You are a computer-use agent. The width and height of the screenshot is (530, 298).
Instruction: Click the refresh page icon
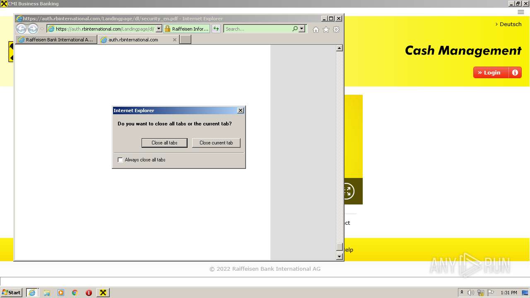click(216, 29)
